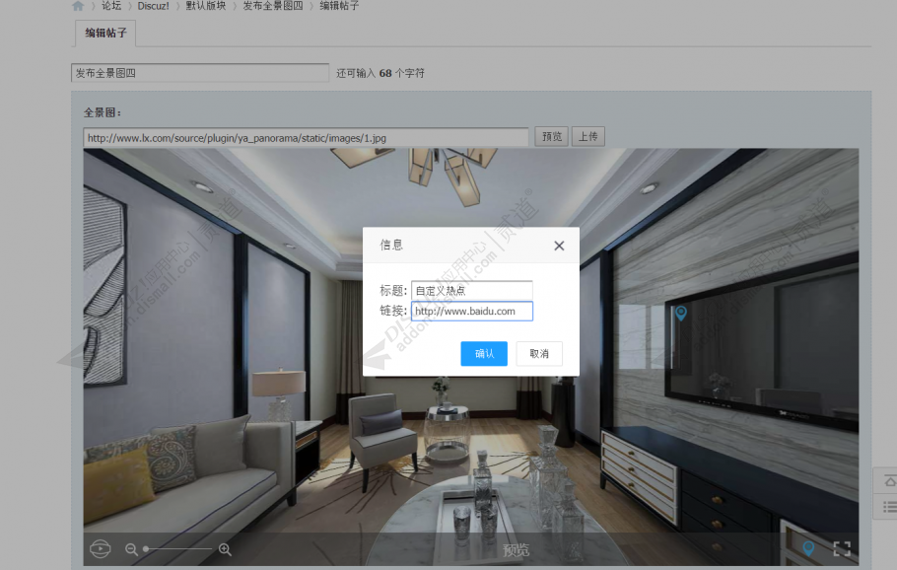Toggle panorama auto-rotate icon
The width and height of the screenshot is (897, 570).
101,549
